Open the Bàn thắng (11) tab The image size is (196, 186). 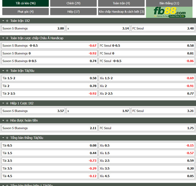tap(169, 3)
